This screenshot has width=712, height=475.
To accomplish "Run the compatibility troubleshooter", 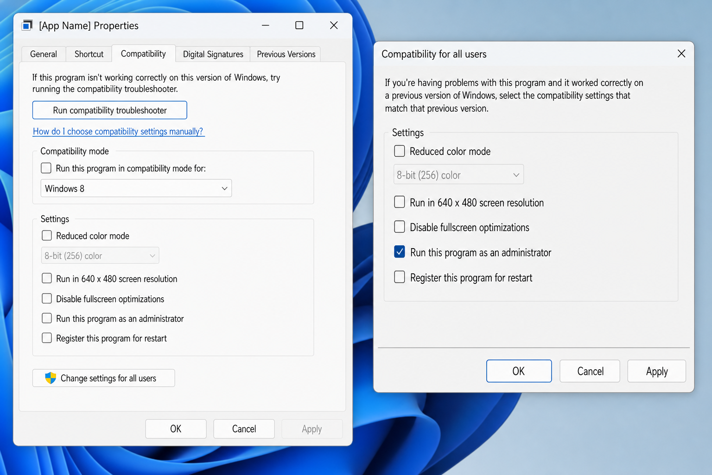I will coord(110,110).
